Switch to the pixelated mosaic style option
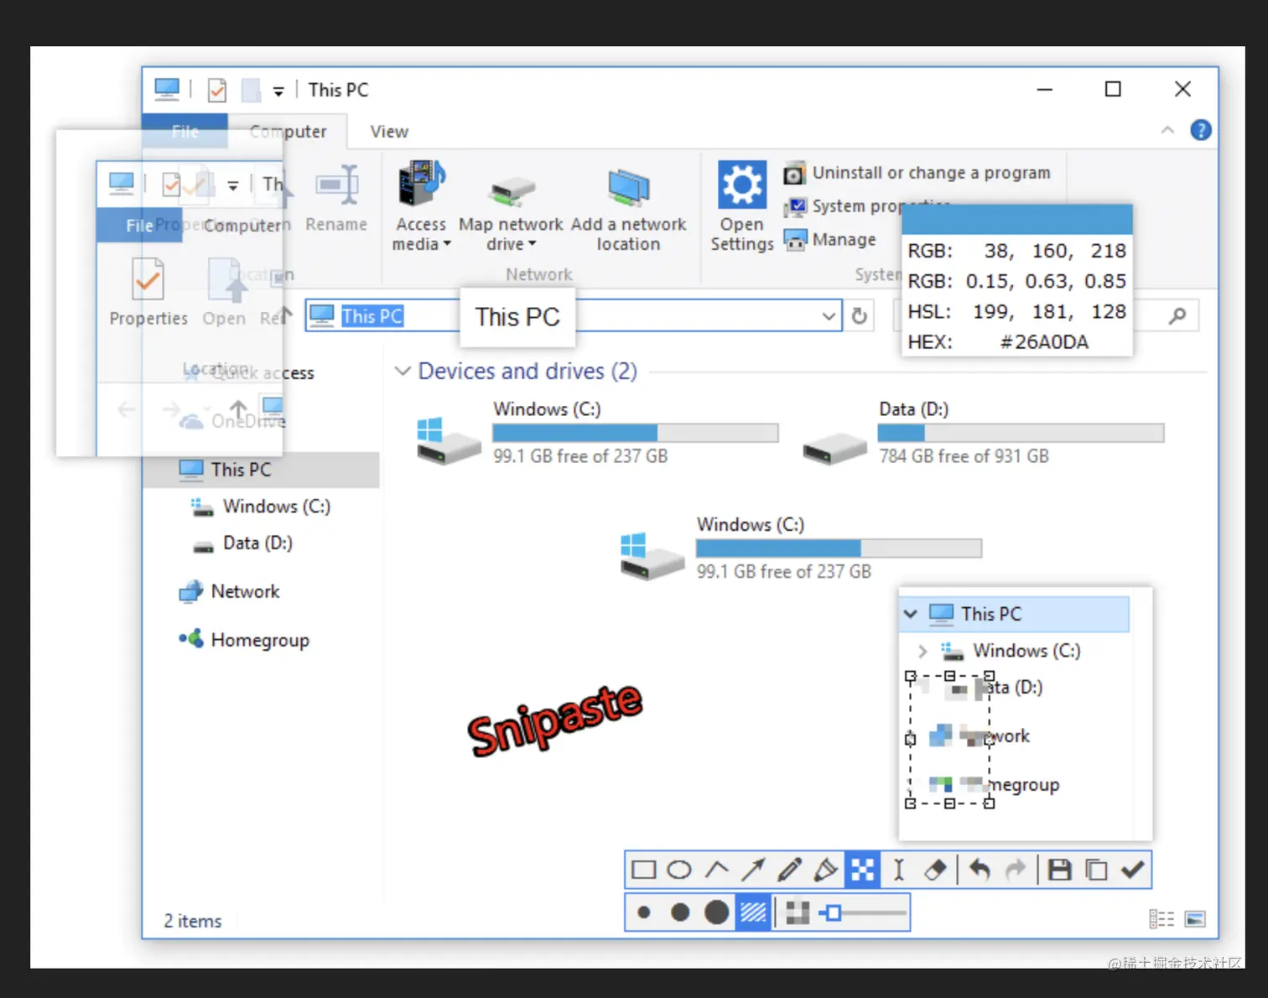This screenshot has height=998, width=1268. [x=798, y=912]
